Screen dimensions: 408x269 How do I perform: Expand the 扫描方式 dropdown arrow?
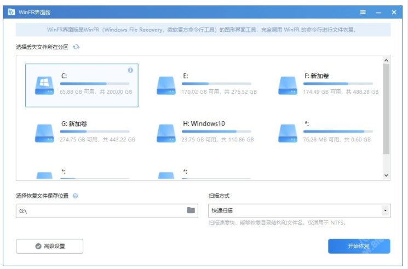[x=385, y=210]
